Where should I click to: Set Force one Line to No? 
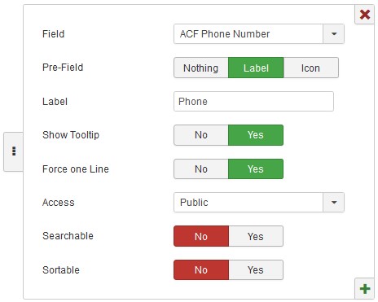click(x=201, y=169)
